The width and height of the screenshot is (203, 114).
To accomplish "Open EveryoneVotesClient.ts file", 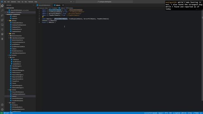I will [x=18, y=109].
